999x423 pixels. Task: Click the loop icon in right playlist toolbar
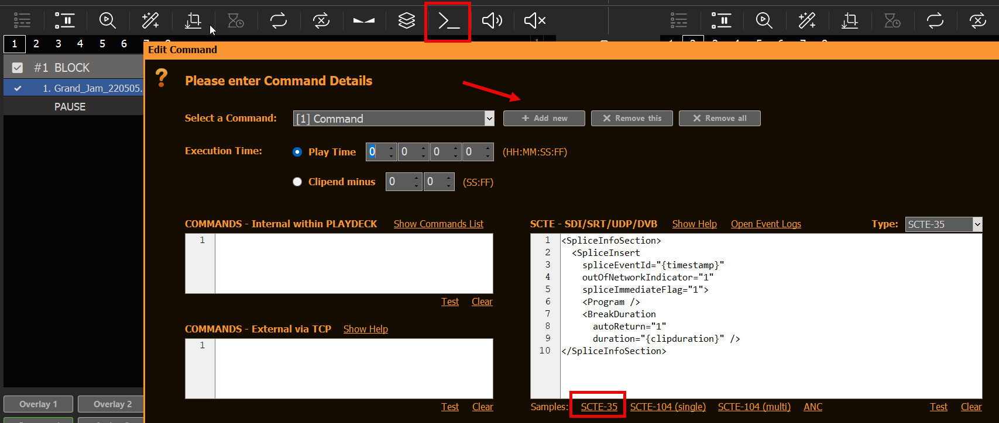[x=935, y=21]
